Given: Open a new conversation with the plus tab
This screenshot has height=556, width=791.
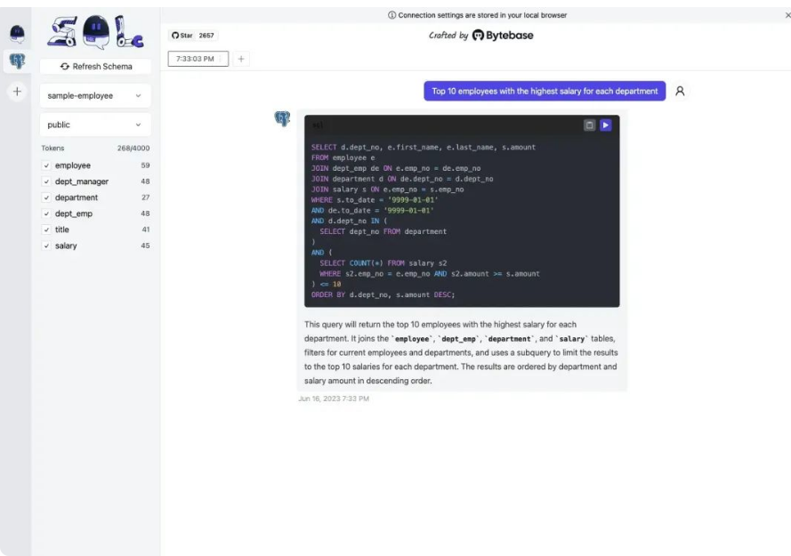Looking at the screenshot, I should pos(240,58).
